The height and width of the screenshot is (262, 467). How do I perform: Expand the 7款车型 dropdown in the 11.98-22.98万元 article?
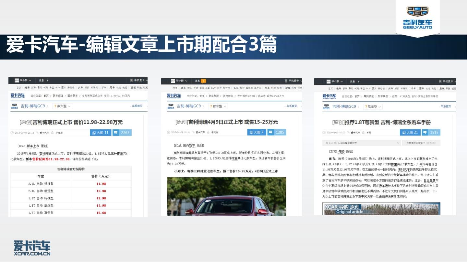(62, 106)
